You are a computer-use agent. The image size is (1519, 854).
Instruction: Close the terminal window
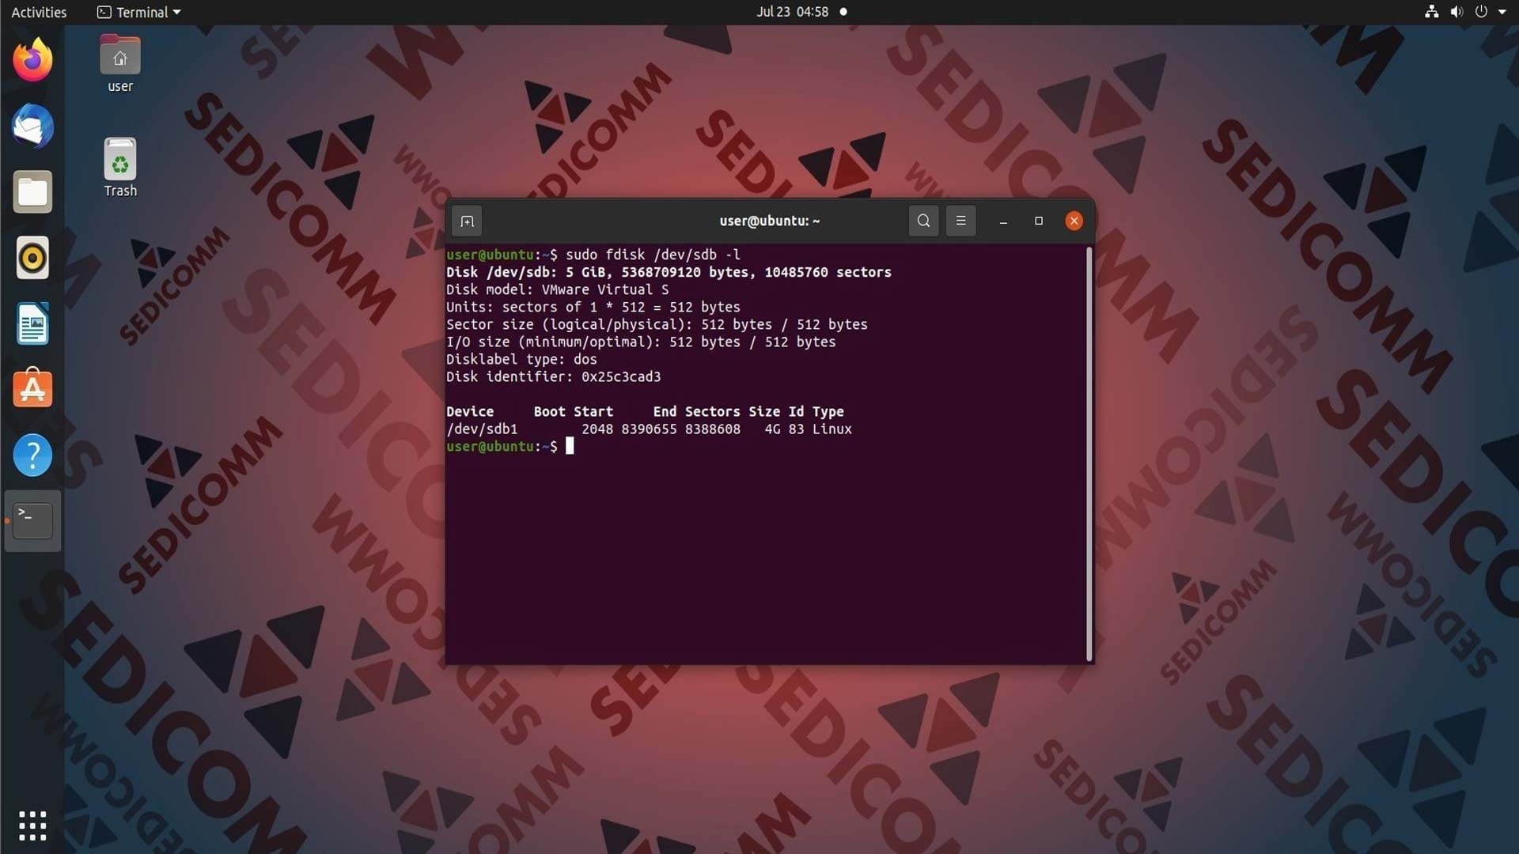click(x=1074, y=221)
